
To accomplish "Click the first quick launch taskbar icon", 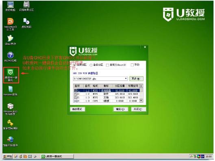I will [x=16, y=157].
